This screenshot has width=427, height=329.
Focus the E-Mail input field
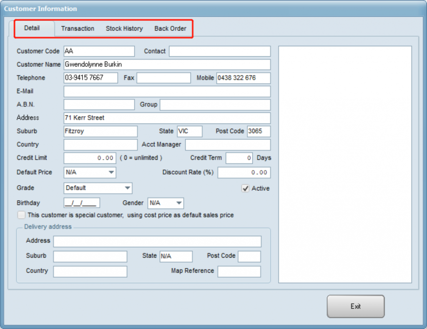(x=167, y=91)
